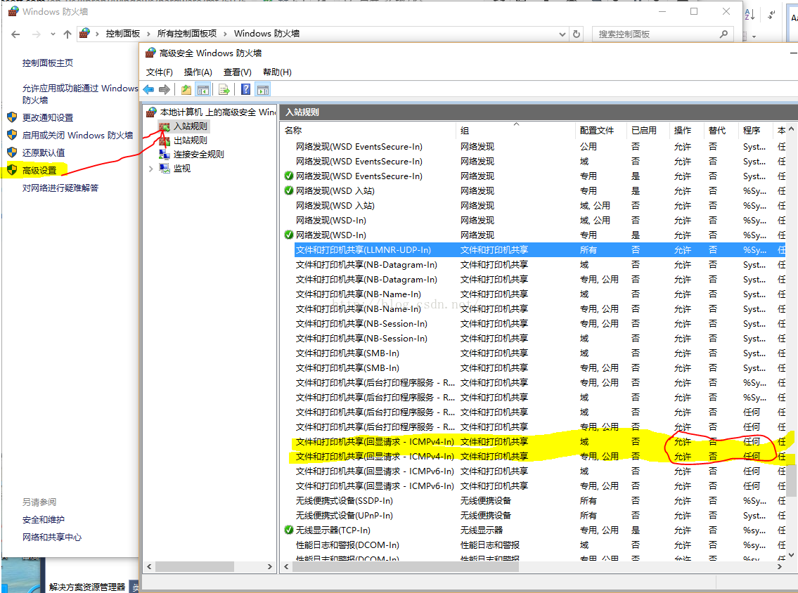
Task: Click shield icon beside 还原默认值
Action: 12,152
